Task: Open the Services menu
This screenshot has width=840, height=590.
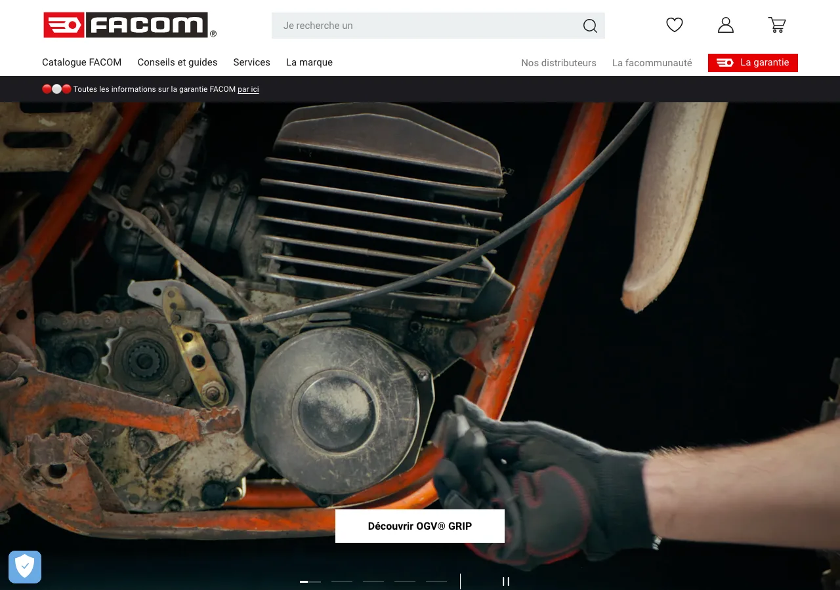Action: [252, 62]
